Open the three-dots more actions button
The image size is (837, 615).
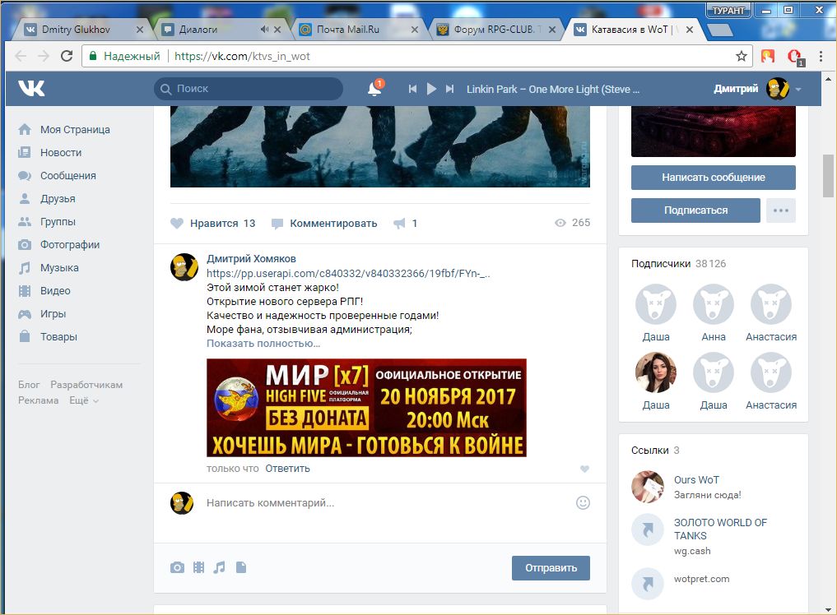780,210
